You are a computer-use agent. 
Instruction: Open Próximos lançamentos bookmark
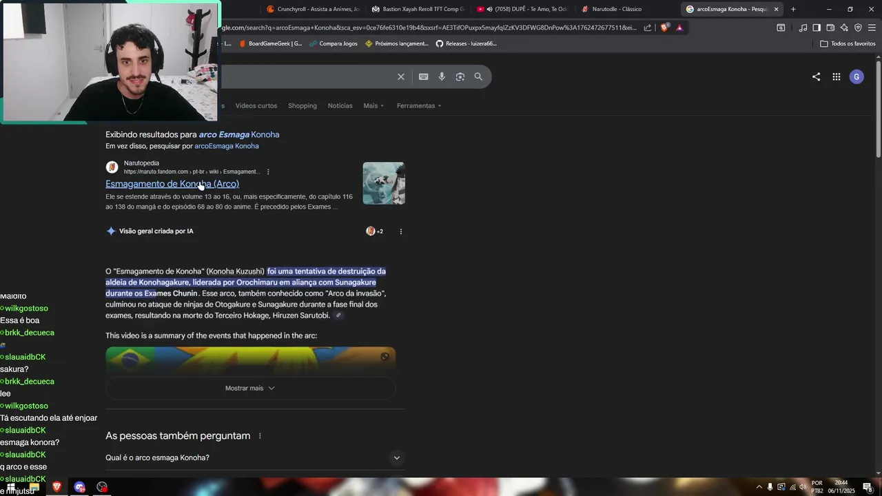point(397,43)
